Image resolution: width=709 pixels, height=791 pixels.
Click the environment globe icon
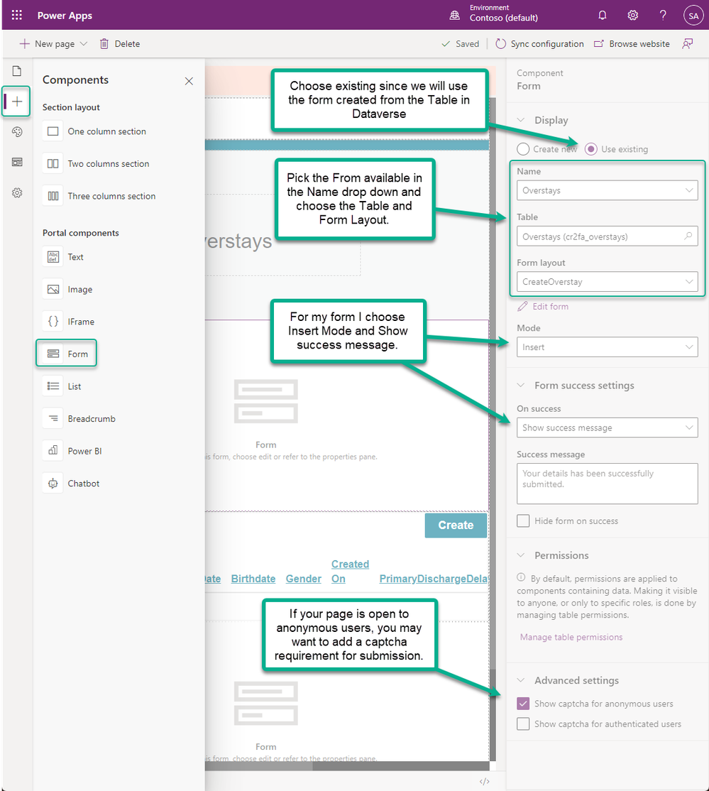[x=454, y=15]
